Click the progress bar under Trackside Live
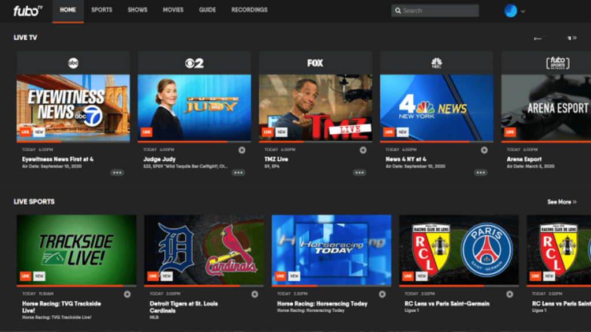Image resolution: width=591 pixels, height=332 pixels. [77, 286]
